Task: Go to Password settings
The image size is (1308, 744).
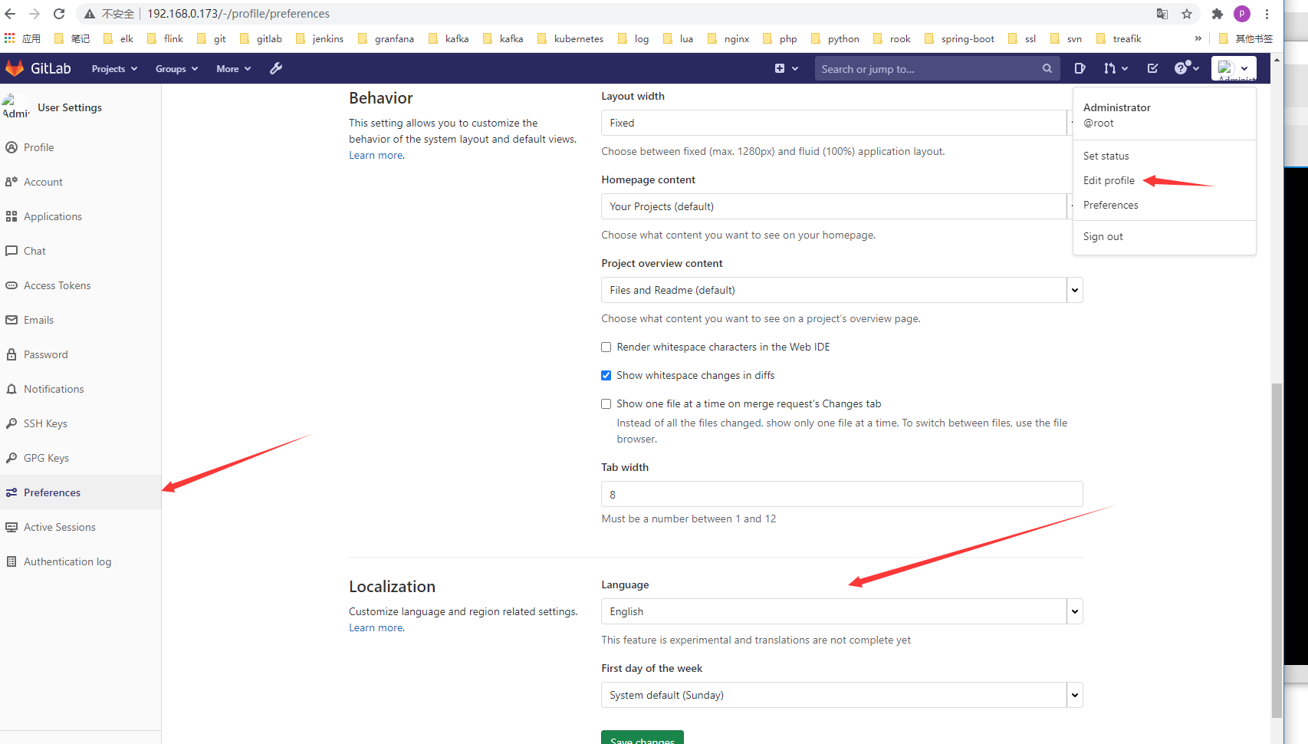Action: click(x=81, y=354)
